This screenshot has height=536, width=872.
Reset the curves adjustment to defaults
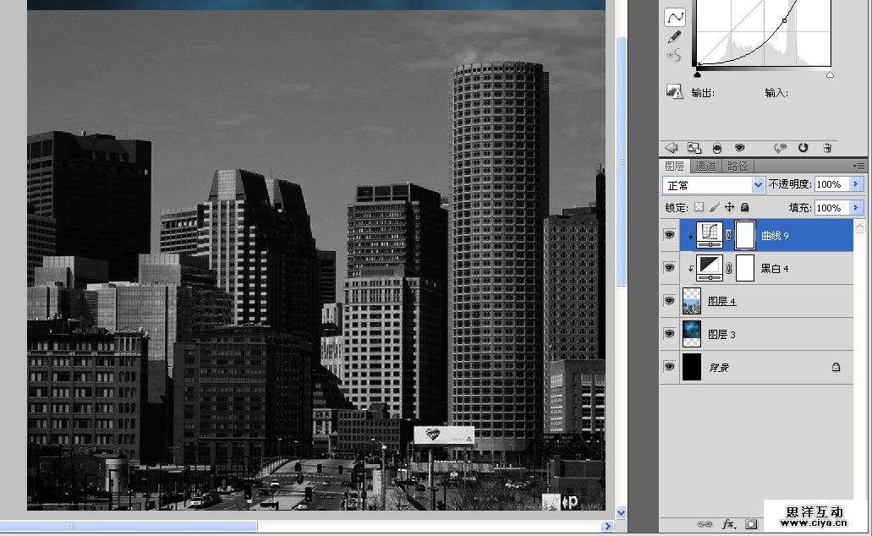click(803, 147)
